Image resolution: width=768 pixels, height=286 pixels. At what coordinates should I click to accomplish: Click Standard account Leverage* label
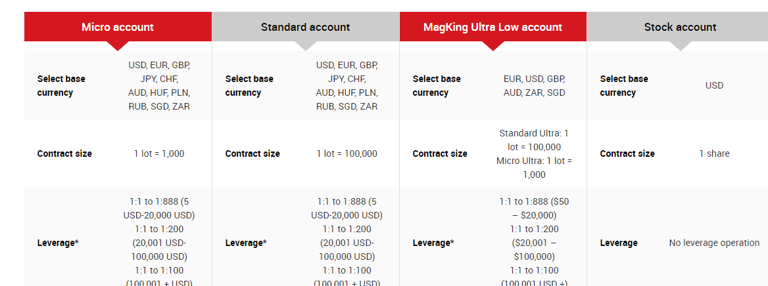[246, 243]
